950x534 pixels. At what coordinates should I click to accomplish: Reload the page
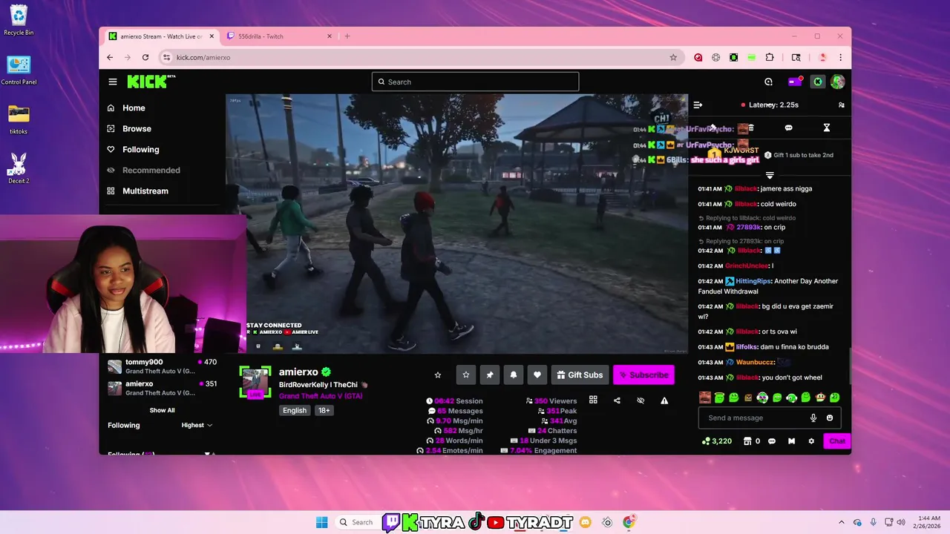[x=145, y=57]
